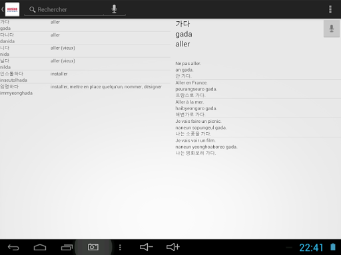This screenshot has width=341, height=255.
Task: Tap the Android back navigation button
Action: (13, 247)
